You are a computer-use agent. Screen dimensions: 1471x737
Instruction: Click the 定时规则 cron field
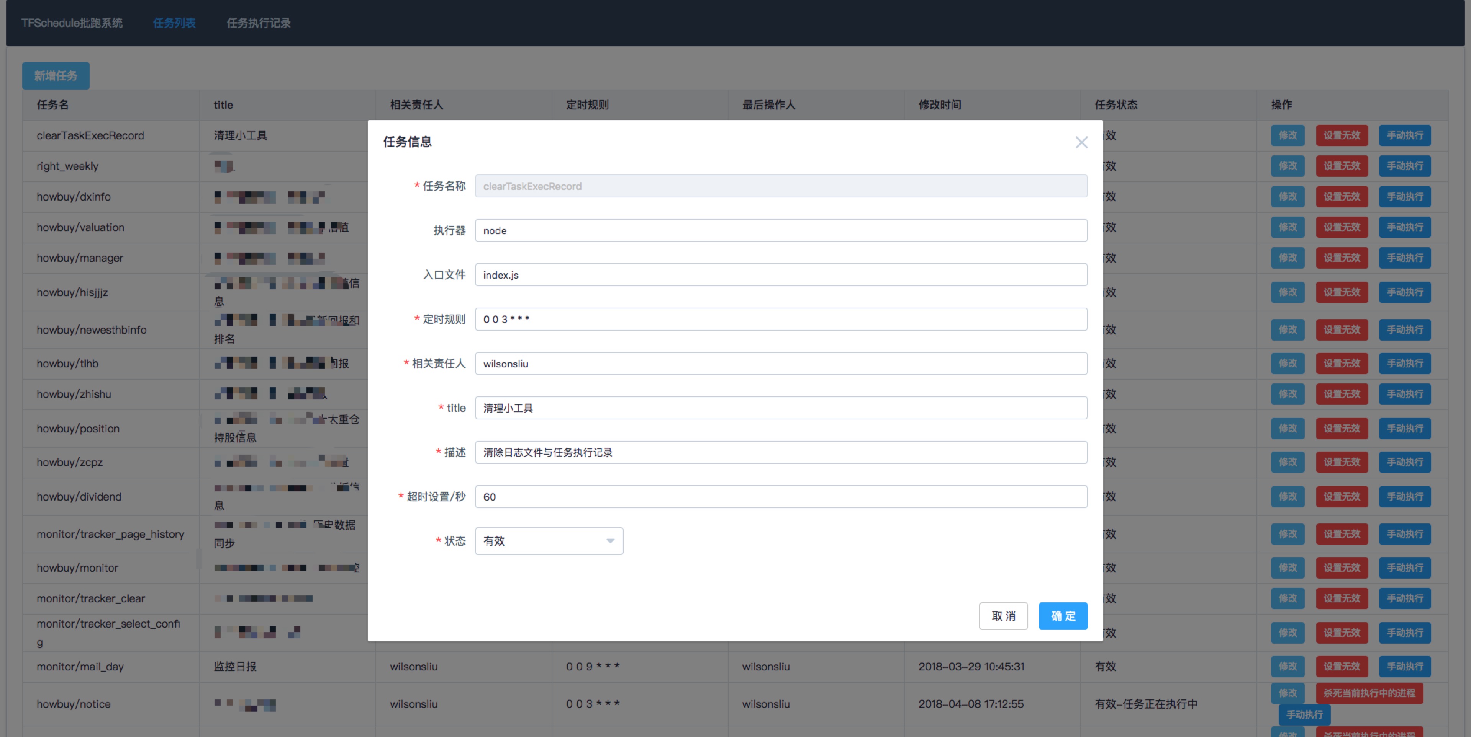[x=780, y=320]
